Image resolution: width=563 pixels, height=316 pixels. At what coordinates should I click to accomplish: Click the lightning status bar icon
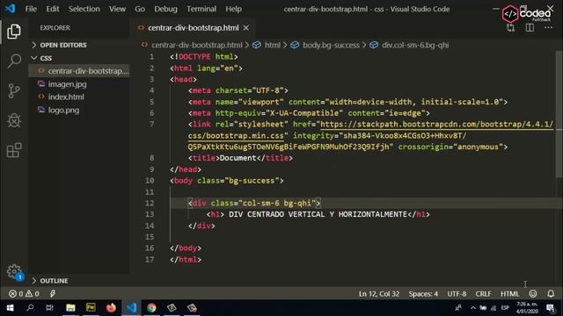(x=53, y=294)
